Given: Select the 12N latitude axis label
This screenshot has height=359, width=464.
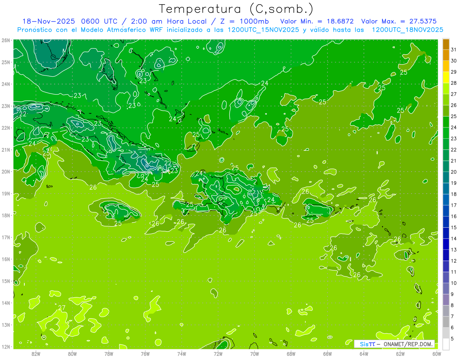Looking at the screenshot, I should tap(5, 347).
